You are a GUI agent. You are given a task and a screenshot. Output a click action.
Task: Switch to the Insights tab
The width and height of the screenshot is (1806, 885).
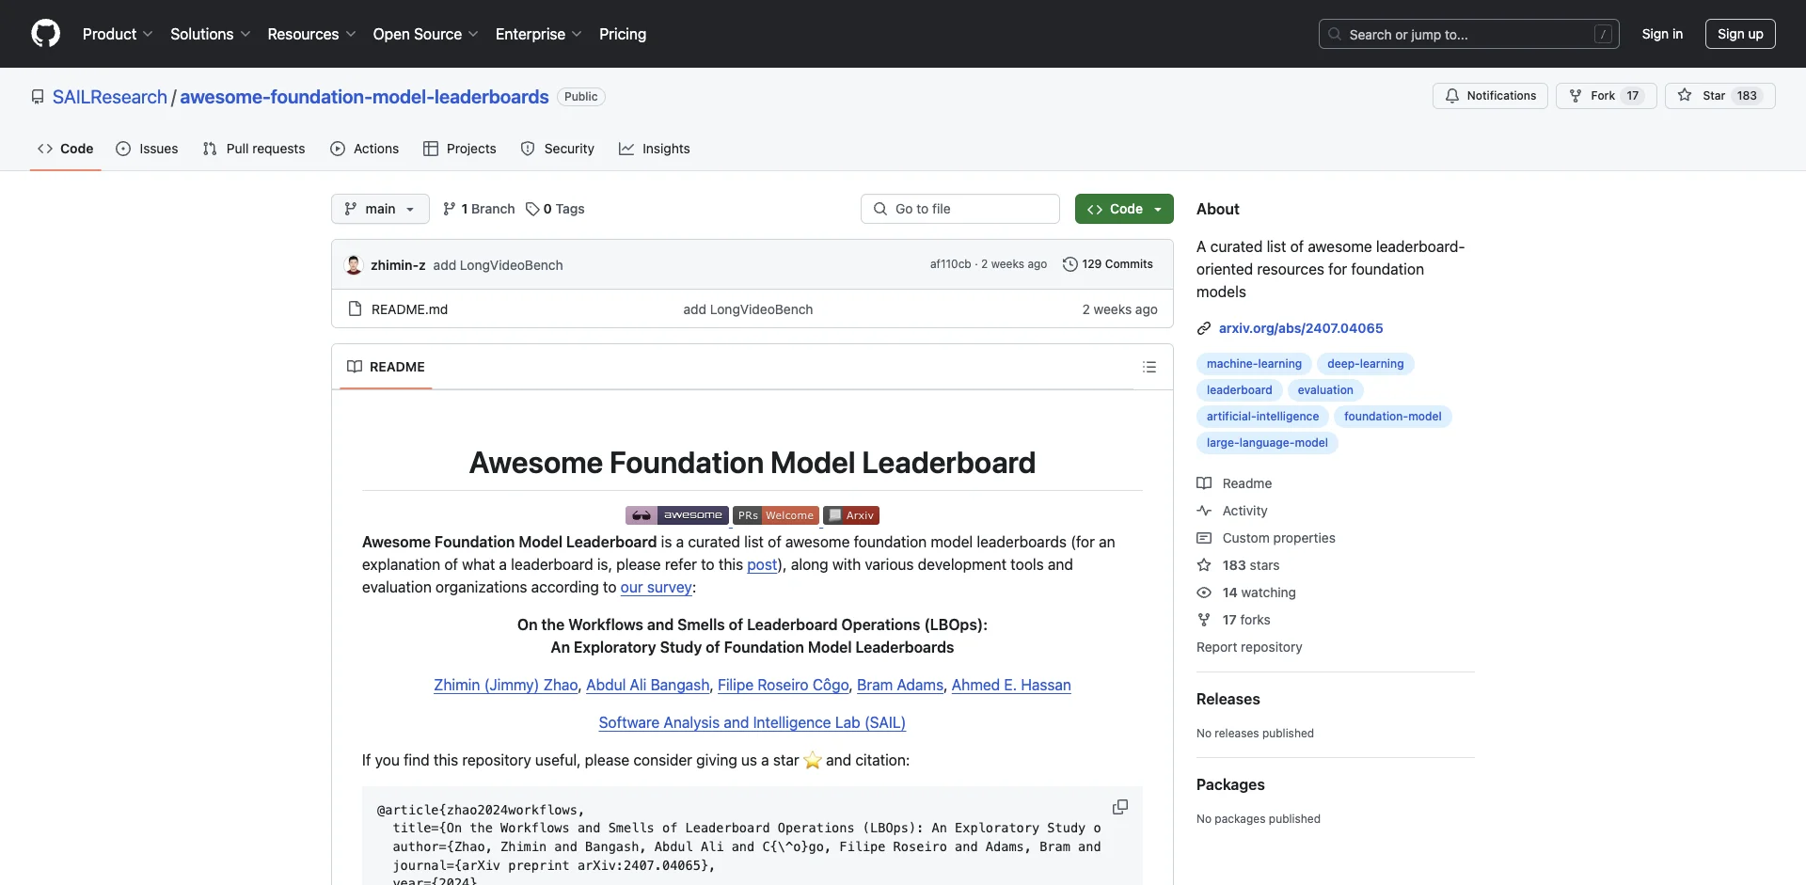[655, 149]
